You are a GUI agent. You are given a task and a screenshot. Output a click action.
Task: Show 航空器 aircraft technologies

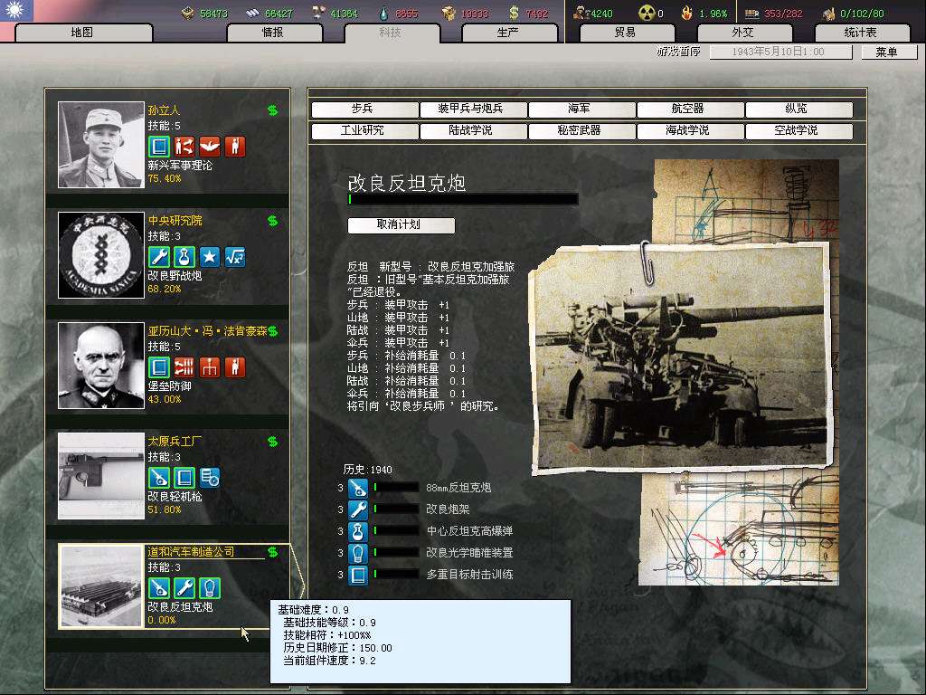tap(690, 109)
